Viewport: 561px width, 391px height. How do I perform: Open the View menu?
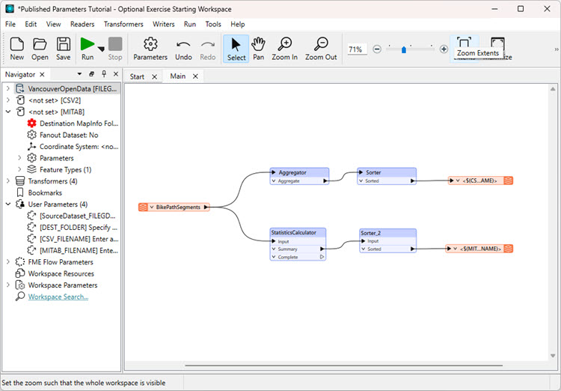click(53, 24)
